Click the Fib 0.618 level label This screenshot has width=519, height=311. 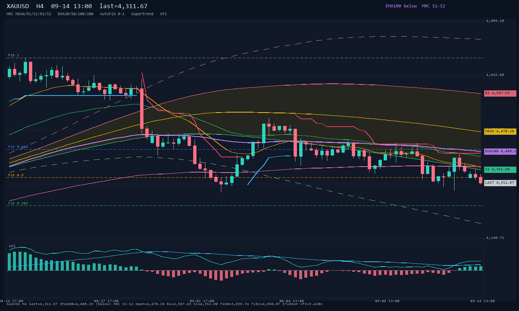(18, 147)
